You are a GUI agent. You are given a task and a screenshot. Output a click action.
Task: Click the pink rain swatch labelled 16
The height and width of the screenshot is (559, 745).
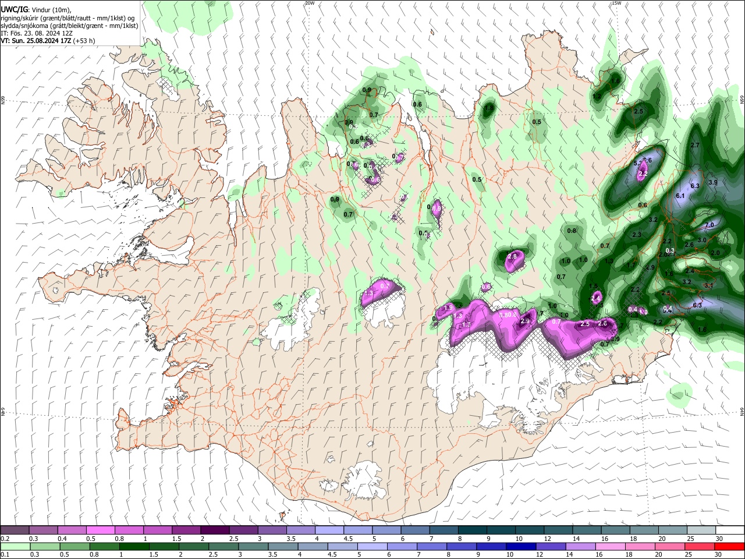click(610, 547)
